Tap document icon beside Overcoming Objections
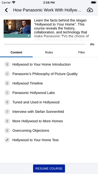This screenshot has height=174, width=98. pyautogui.click(x=7, y=130)
